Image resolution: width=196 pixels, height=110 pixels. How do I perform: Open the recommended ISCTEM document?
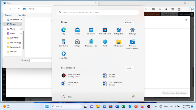click(x=112, y=75)
